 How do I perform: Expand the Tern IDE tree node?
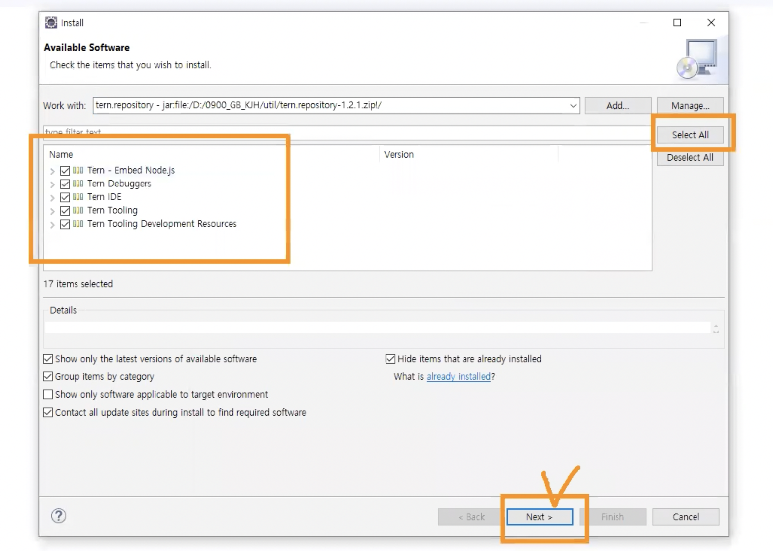[x=52, y=198]
